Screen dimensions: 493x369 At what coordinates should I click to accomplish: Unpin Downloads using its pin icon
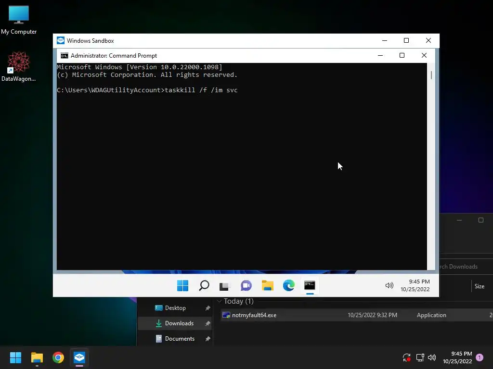point(208,323)
